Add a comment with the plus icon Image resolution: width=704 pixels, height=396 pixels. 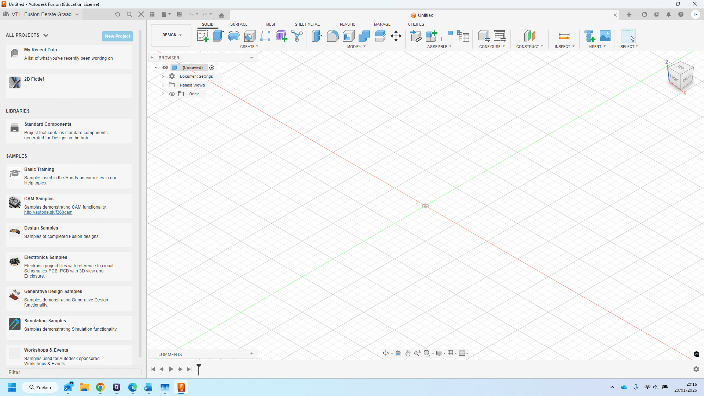[252, 354]
